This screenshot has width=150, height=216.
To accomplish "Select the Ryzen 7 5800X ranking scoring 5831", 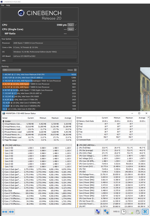I will (x=39, y=87).
